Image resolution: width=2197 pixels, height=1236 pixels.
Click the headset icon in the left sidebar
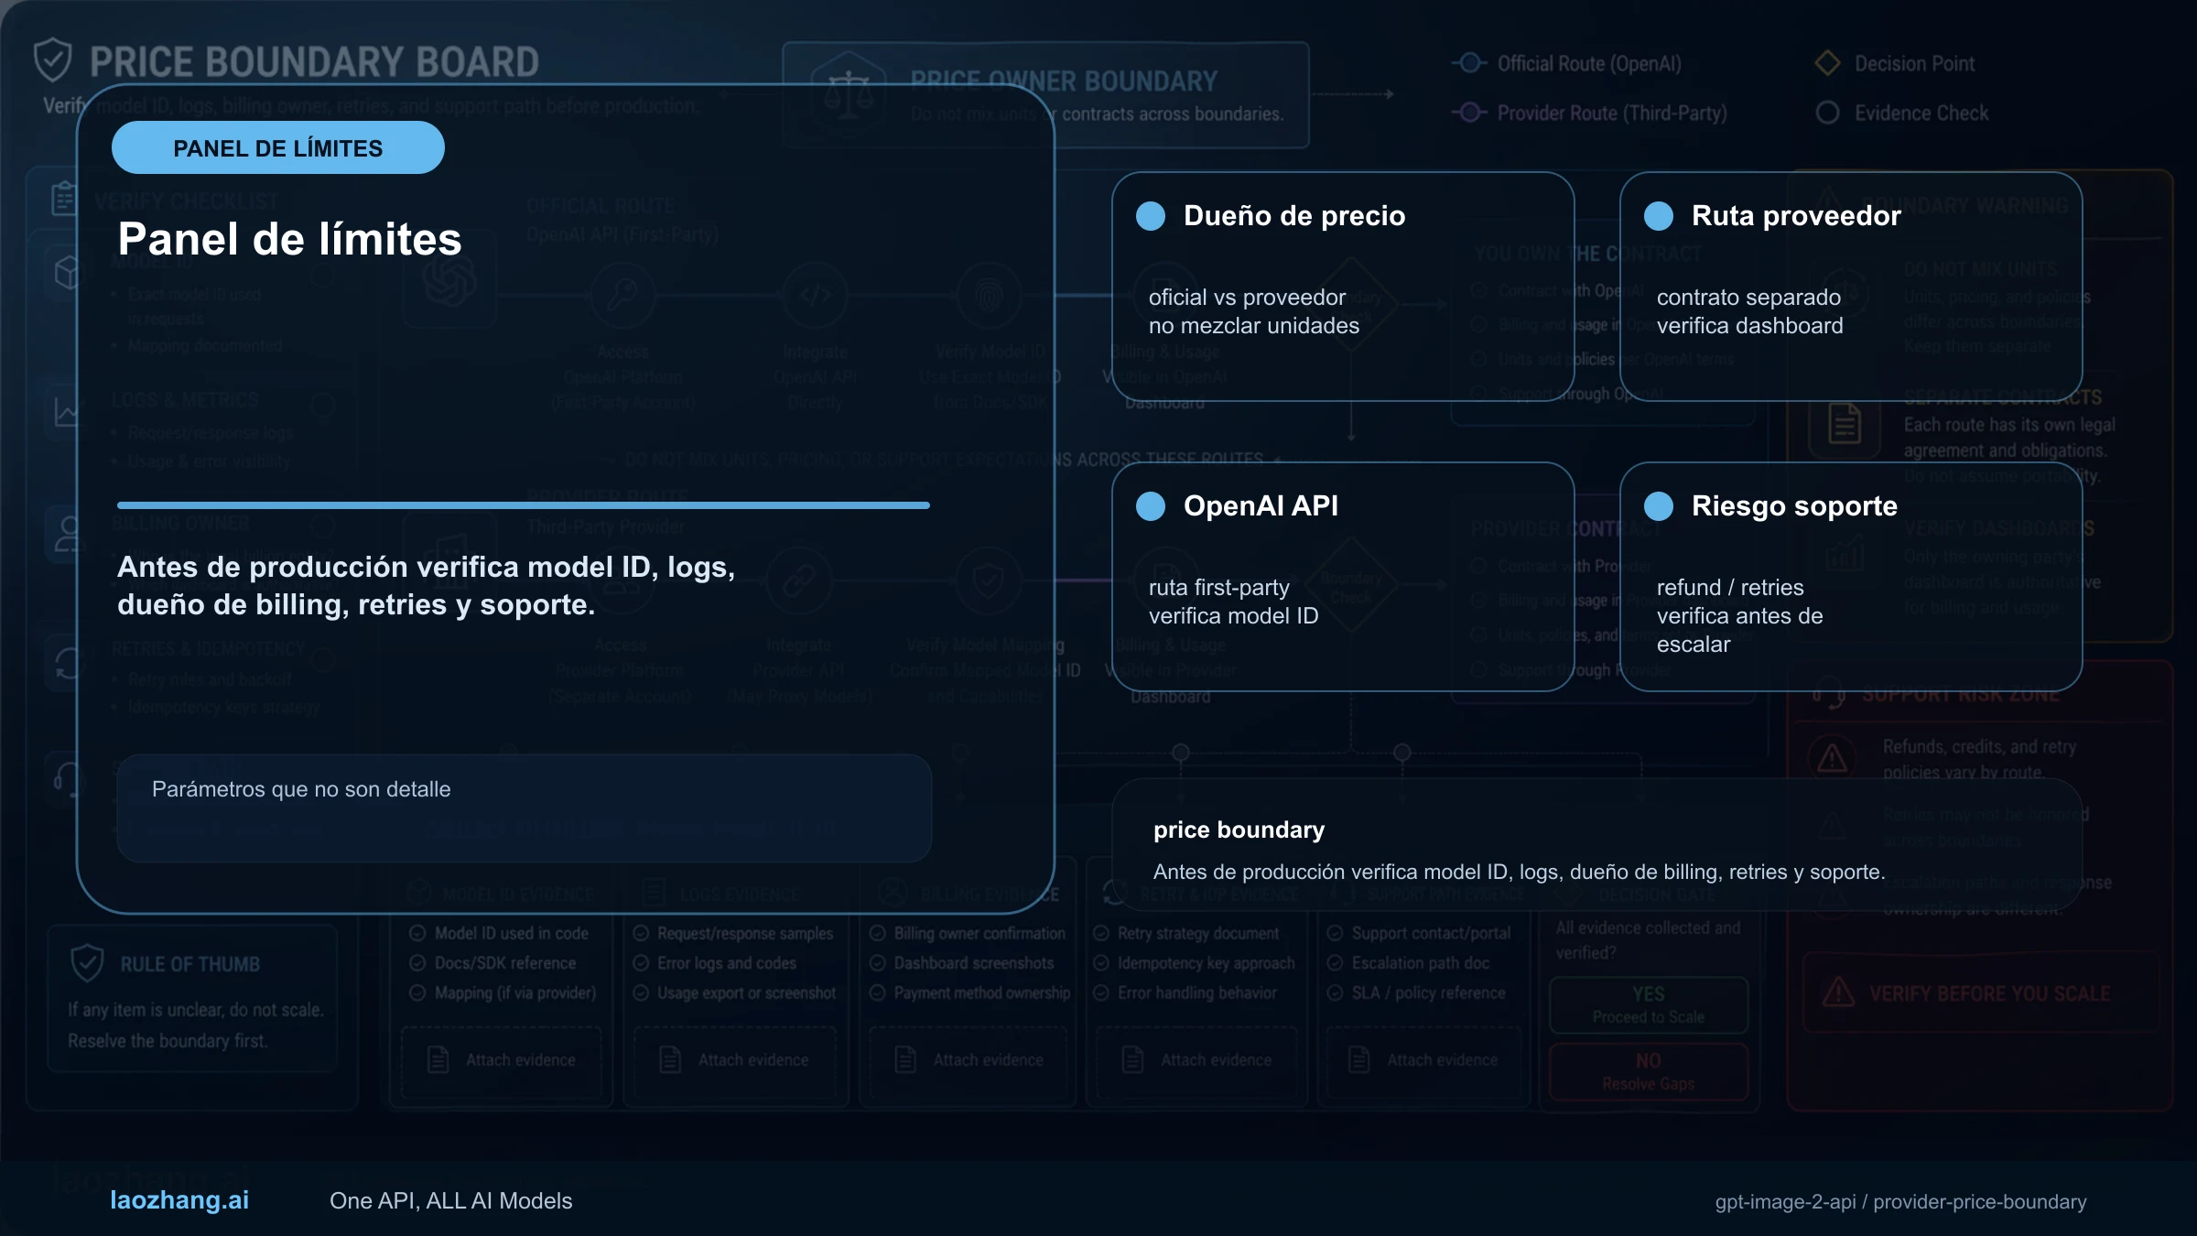click(x=68, y=780)
